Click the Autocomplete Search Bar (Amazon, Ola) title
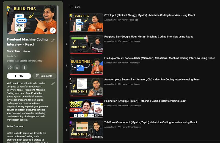 point(152,80)
